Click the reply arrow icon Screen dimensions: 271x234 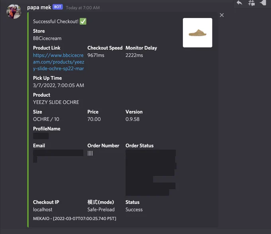(x=240, y=3)
